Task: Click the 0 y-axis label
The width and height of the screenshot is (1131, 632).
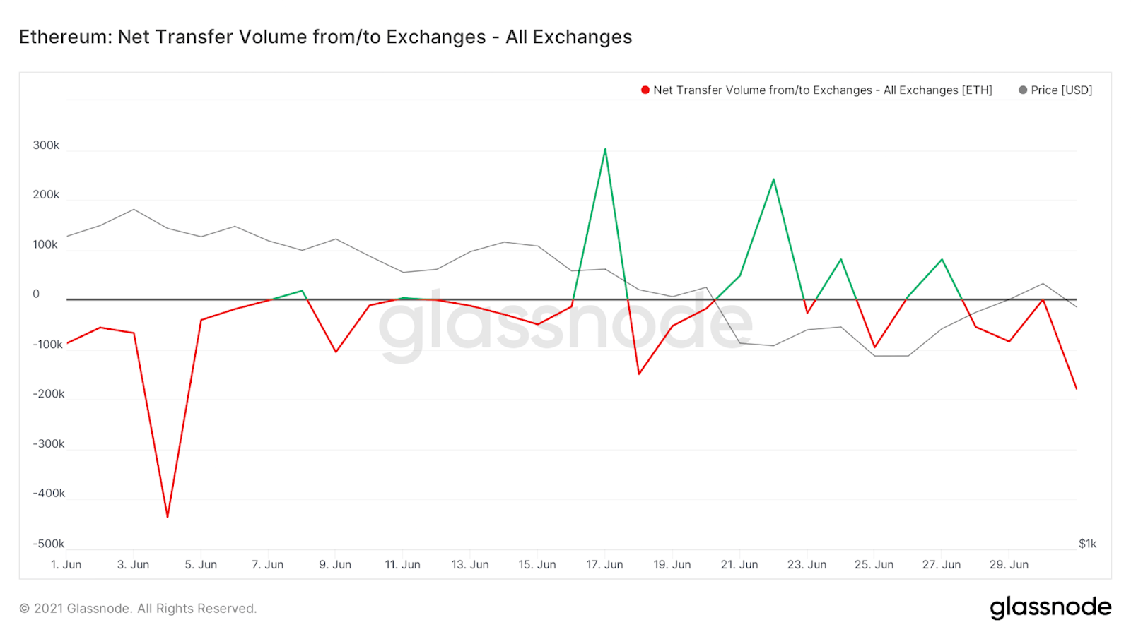Action: click(x=36, y=294)
